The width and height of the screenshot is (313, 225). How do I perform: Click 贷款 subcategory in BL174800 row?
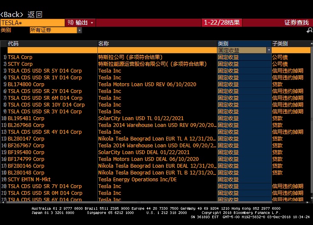click(277, 84)
